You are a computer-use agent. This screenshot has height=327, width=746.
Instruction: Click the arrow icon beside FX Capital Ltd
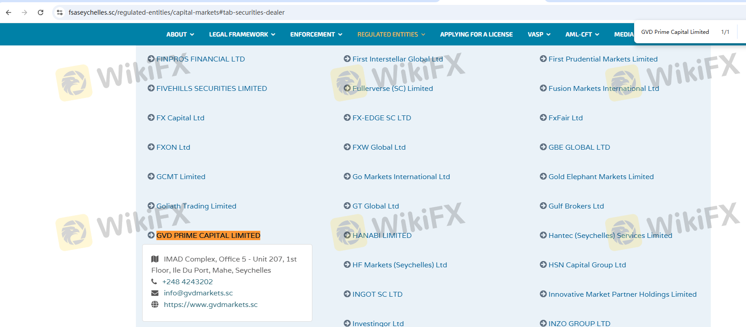(x=151, y=118)
